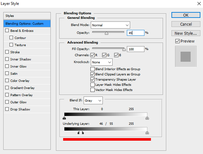This screenshot has height=154, width=203.
Task: Open the Blend Mode dropdown
Action: click(110, 25)
